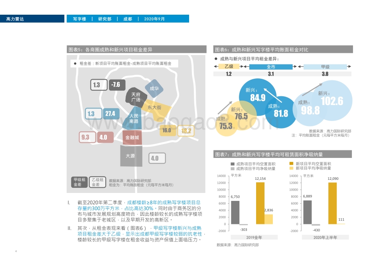Click the 3.8 difference value

(325, 74)
